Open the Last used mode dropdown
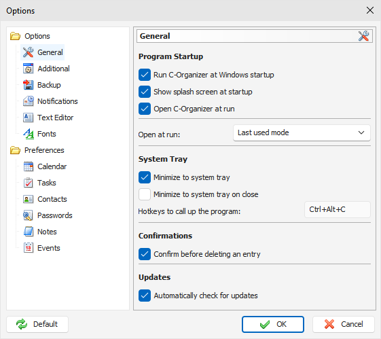Screen dimensions: 381x339 302,132
